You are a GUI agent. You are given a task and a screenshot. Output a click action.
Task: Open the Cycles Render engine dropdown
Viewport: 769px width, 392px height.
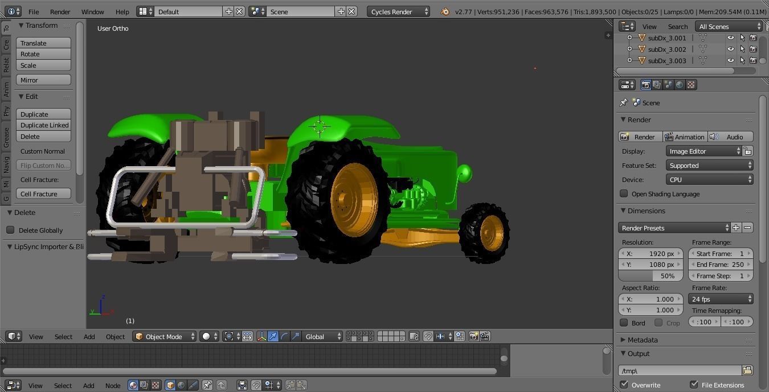tap(399, 11)
